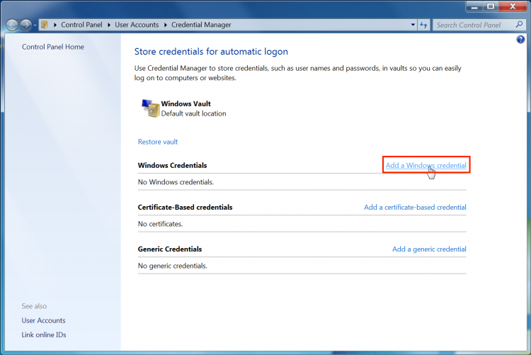Click the Windows Vault safe icon
Viewport: 531px width, 355px height.
150,108
